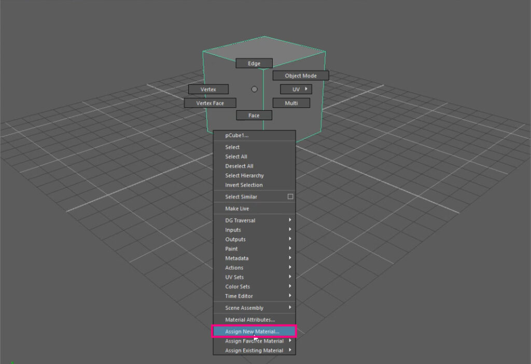Image resolution: width=531 pixels, height=364 pixels.
Task: Choose Make Live
Action: coord(254,209)
